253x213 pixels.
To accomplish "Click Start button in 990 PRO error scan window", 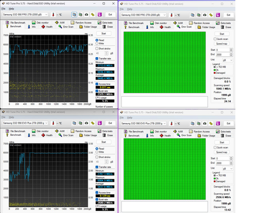I will click(x=222, y=34).
